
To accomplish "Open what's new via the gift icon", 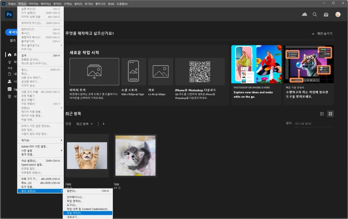I will [326, 15].
